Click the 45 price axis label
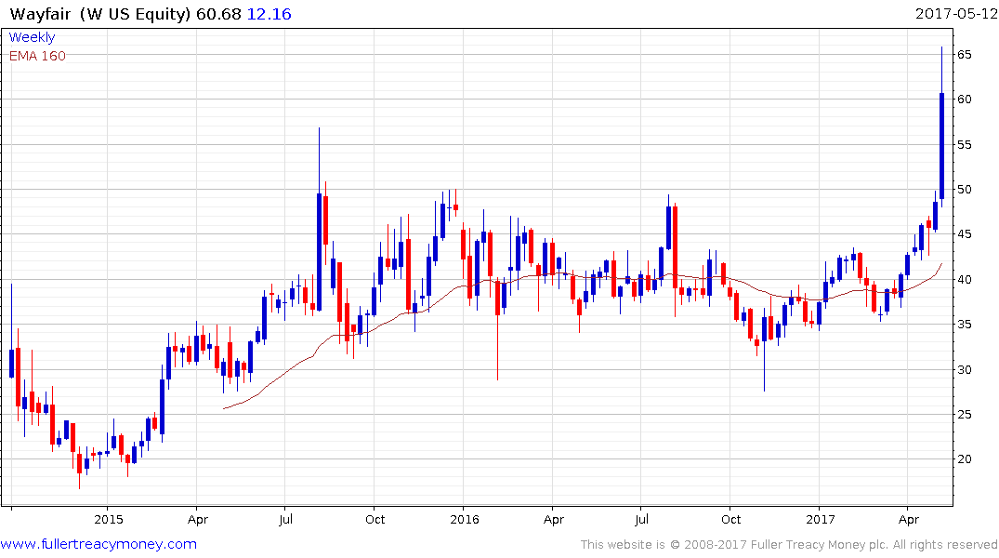This screenshot has width=999, height=558. 964,234
